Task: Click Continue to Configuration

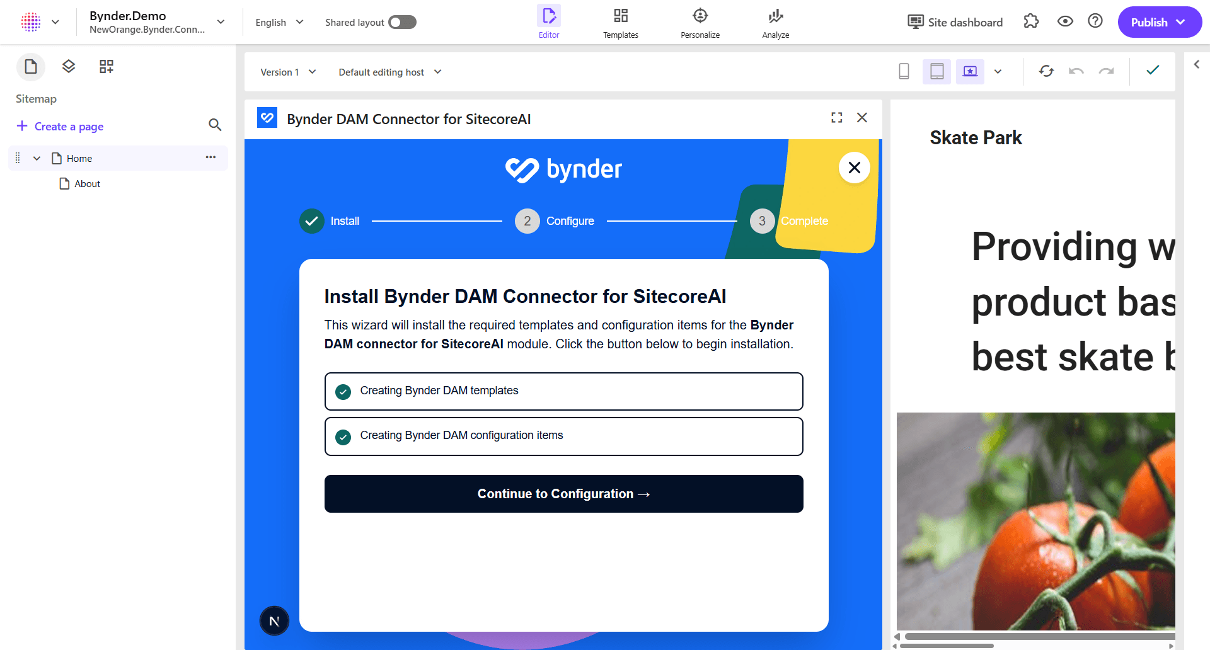Action: point(563,494)
